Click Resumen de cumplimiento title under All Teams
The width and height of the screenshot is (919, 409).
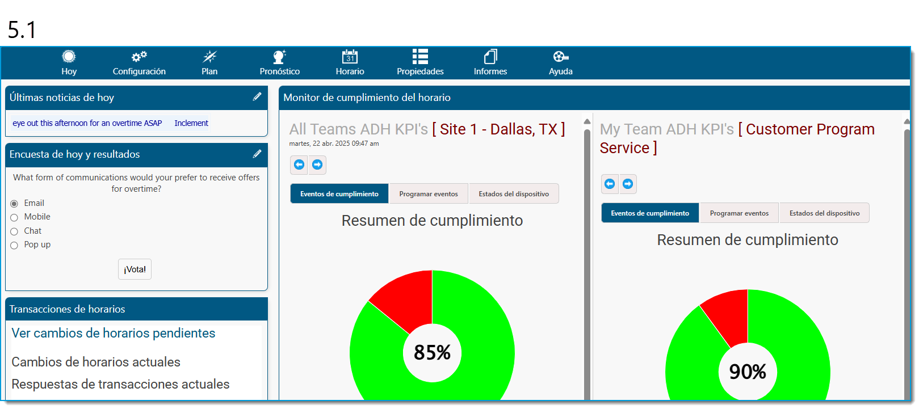(432, 220)
